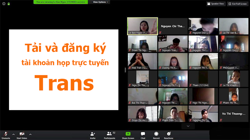Select Vu Thi Thuong-... participant tile

[x=234, y=114]
